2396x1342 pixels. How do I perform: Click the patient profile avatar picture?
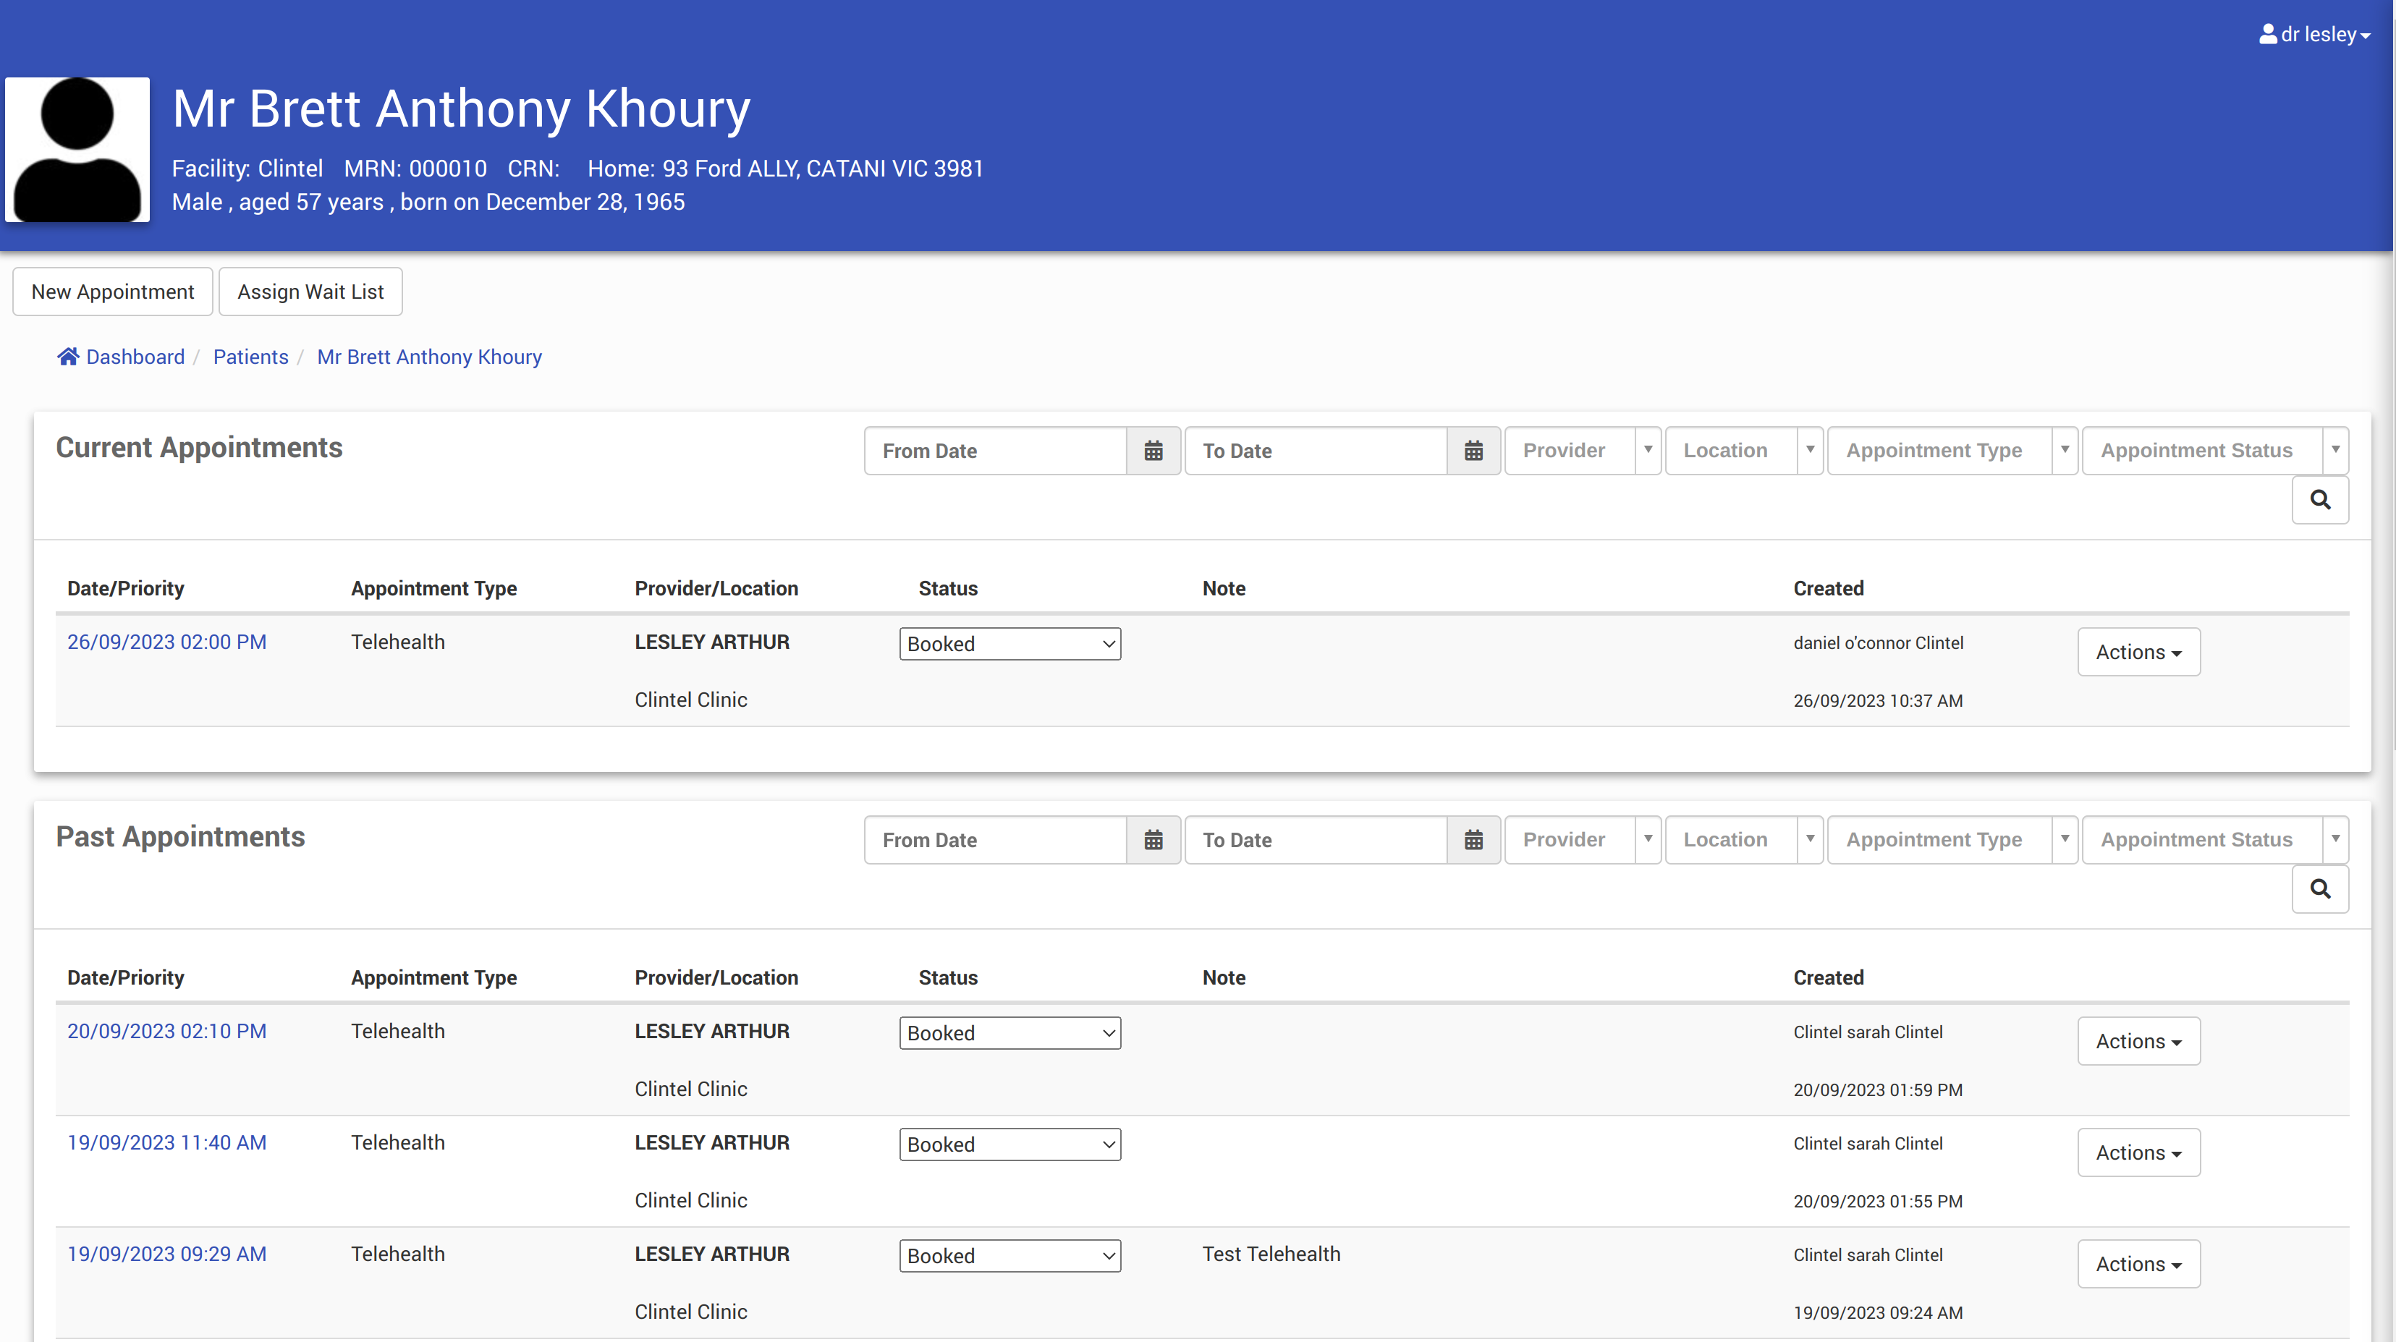[77, 150]
